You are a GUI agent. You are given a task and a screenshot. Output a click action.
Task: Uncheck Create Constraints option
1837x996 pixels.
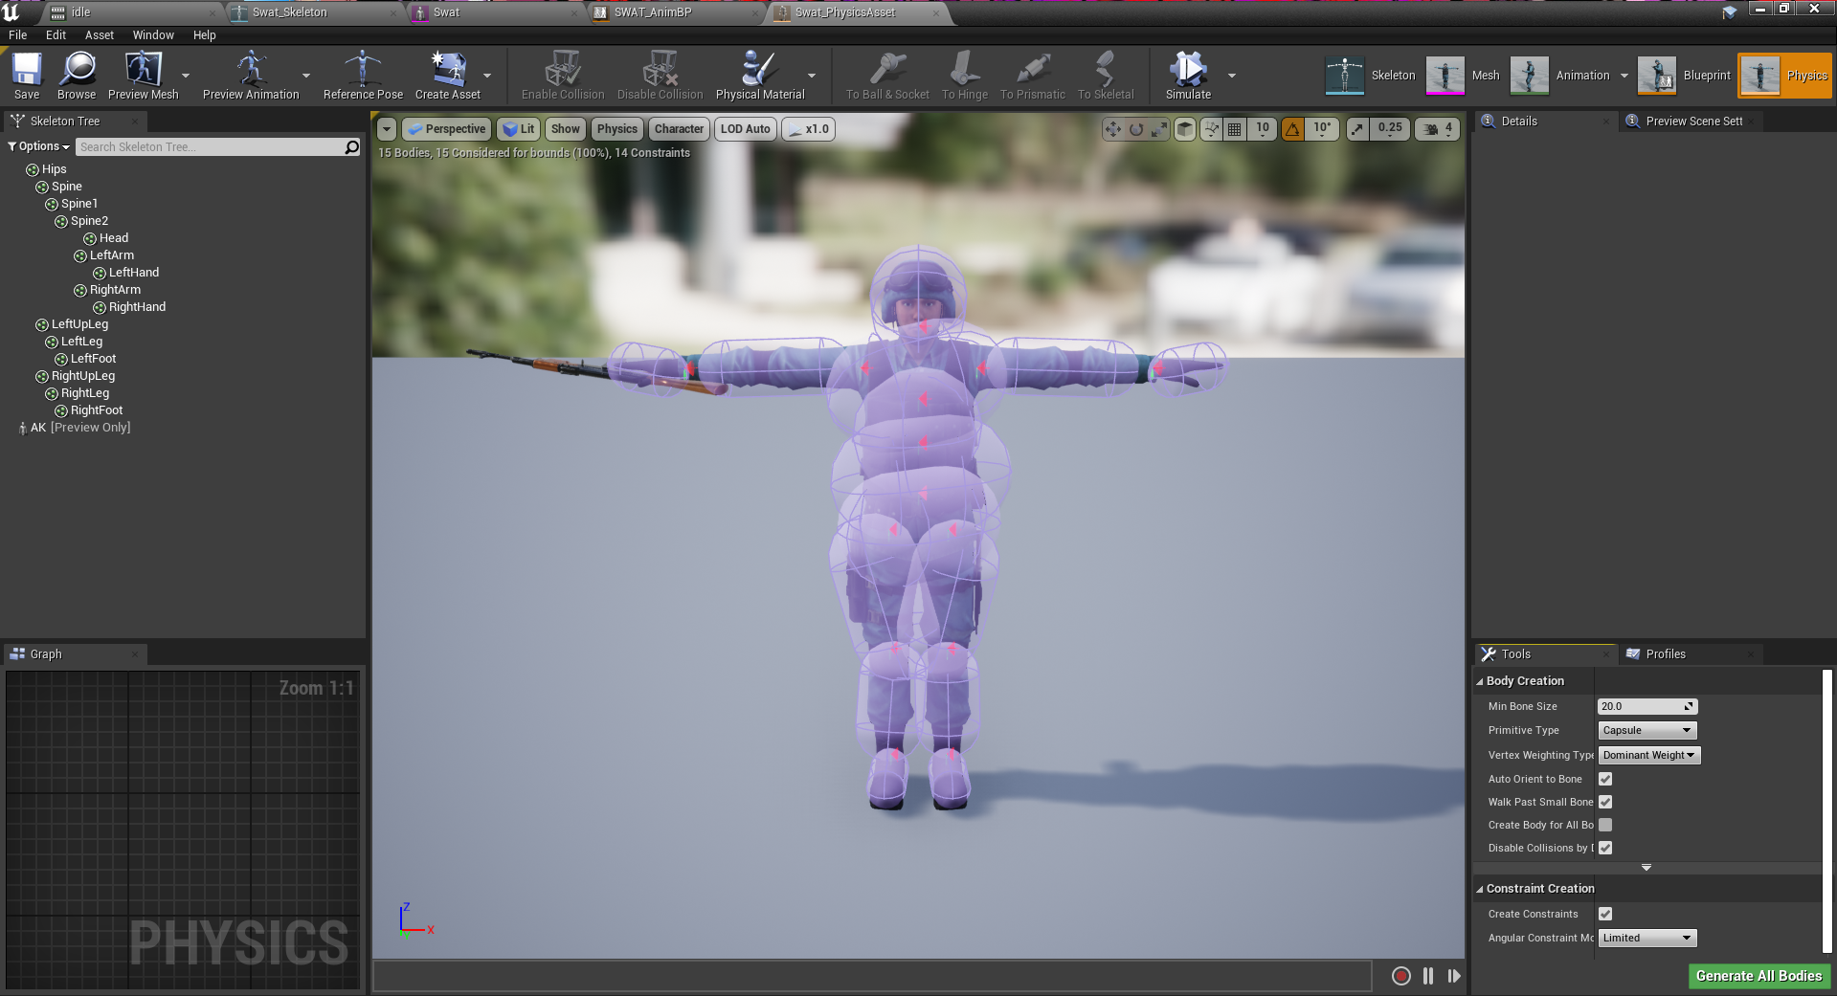coord(1604,914)
